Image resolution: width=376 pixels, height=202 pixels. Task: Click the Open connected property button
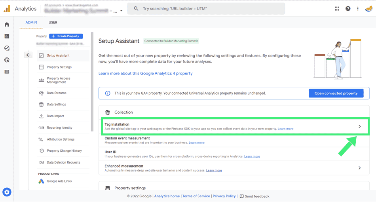point(336,93)
